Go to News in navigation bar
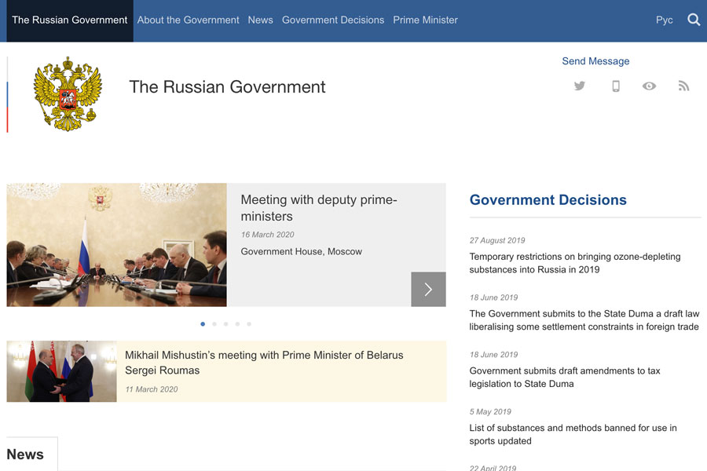This screenshot has width=707, height=471. coord(260,20)
